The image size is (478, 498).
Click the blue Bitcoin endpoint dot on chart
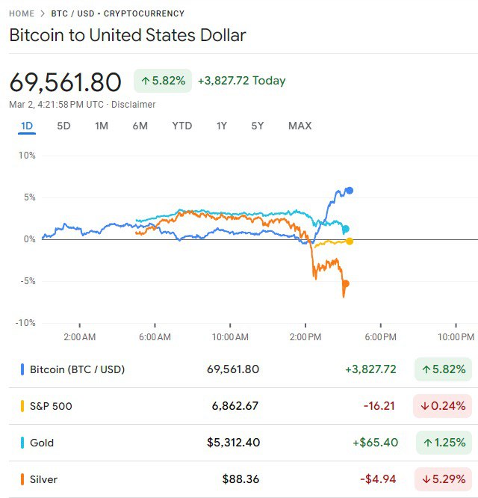click(350, 191)
